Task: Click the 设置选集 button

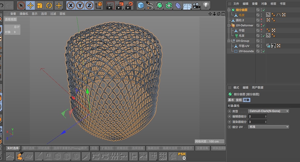Action: tap(202, 148)
